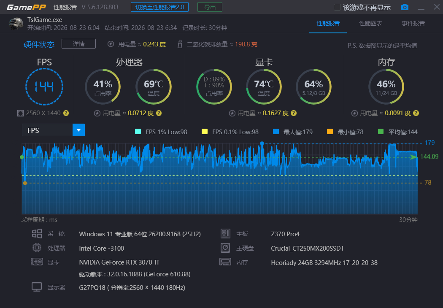
Task: Click the G27PQ18 monitor text
Action: (x=132, y=288)
